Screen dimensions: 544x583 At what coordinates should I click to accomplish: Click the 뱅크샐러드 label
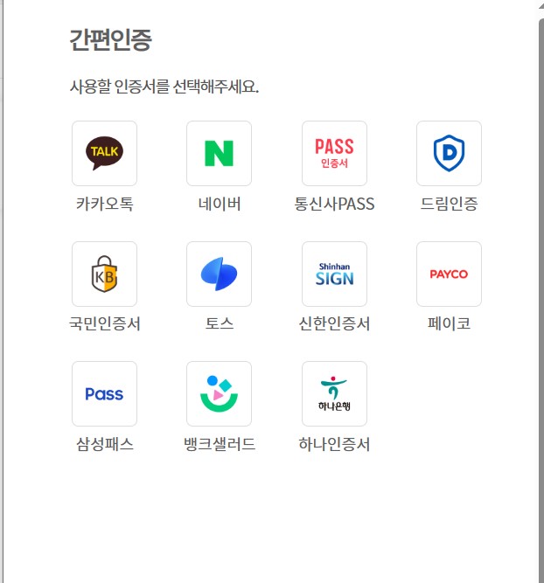(x=220, y=444)
